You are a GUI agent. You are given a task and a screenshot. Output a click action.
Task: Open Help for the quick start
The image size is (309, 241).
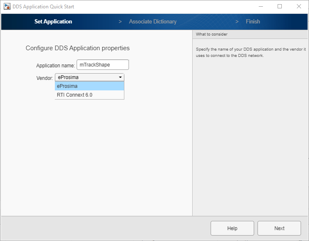(232, 228)
